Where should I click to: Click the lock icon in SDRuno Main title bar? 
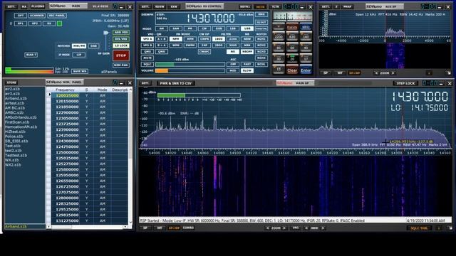[x=115, y=6]
